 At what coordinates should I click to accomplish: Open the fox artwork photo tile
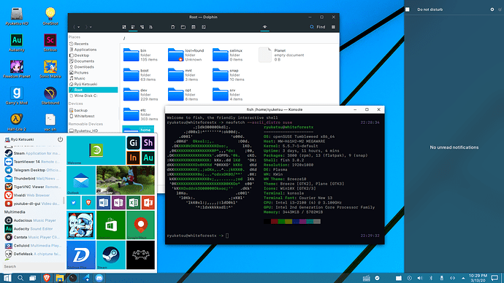(126, 180)
